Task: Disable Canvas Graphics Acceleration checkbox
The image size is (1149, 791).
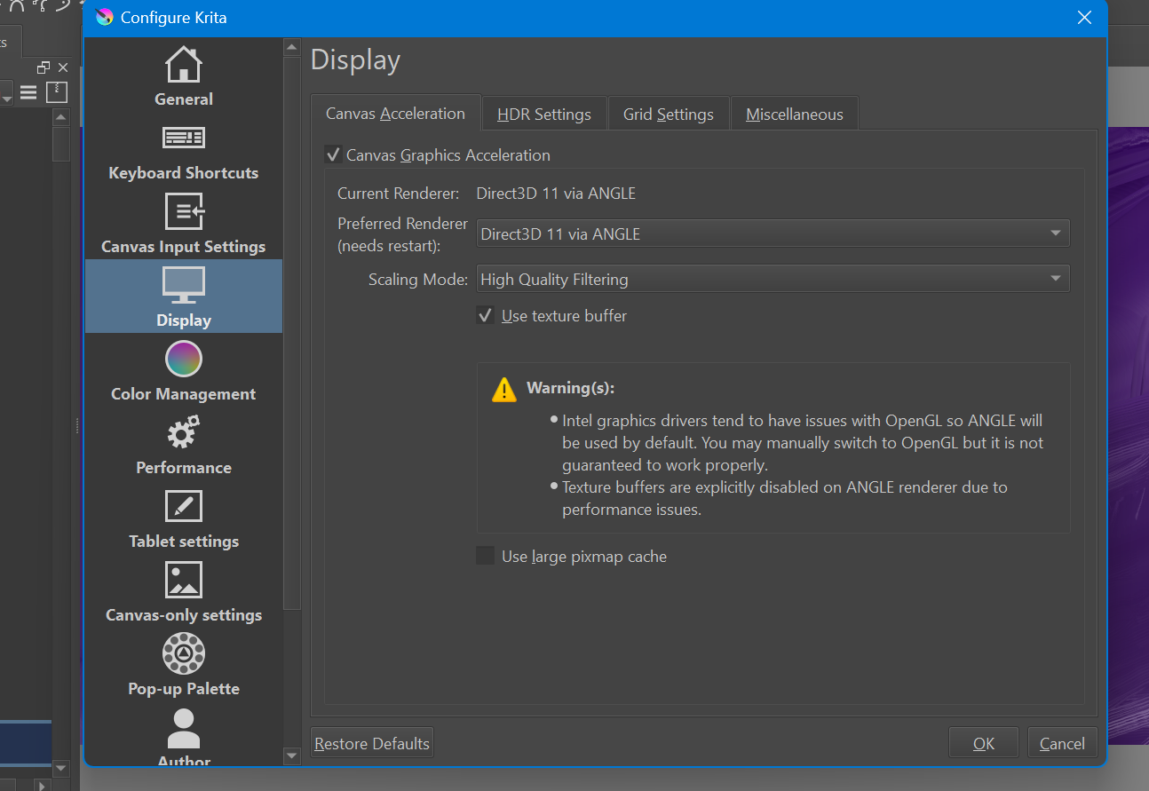Action: [x=334, y=155]
